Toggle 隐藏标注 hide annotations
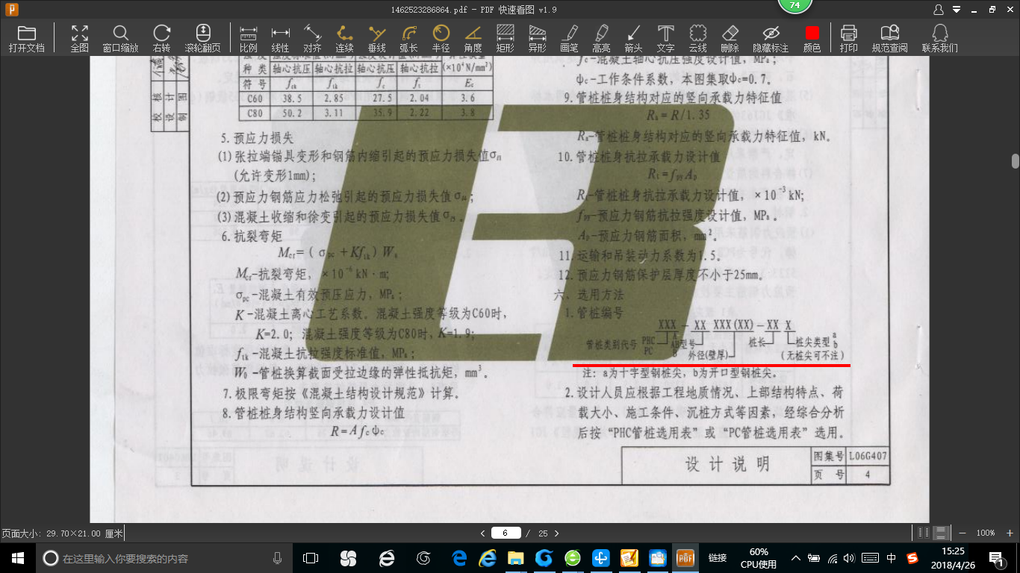Image resolution: width=1020 pixels, height=573 pixels. point(771,38)
